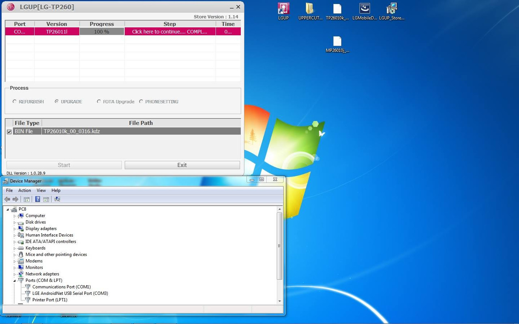The image size is (519, 324).
Task: Open the Help menu in Device Manager
Action: click(56, 190)
